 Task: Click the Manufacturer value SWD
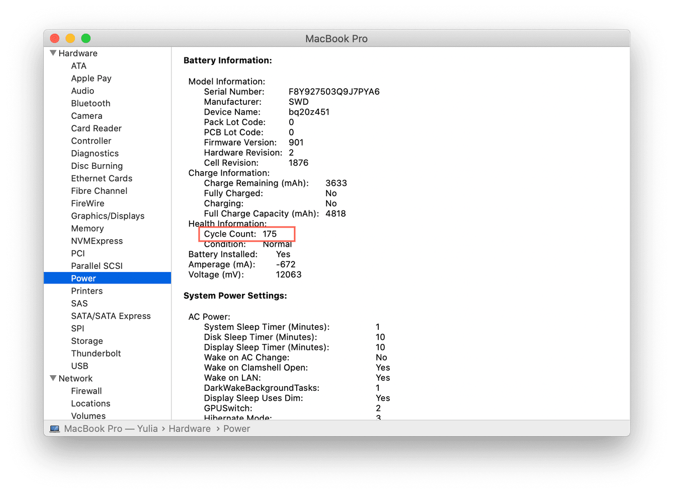click(x=298, y=102)
